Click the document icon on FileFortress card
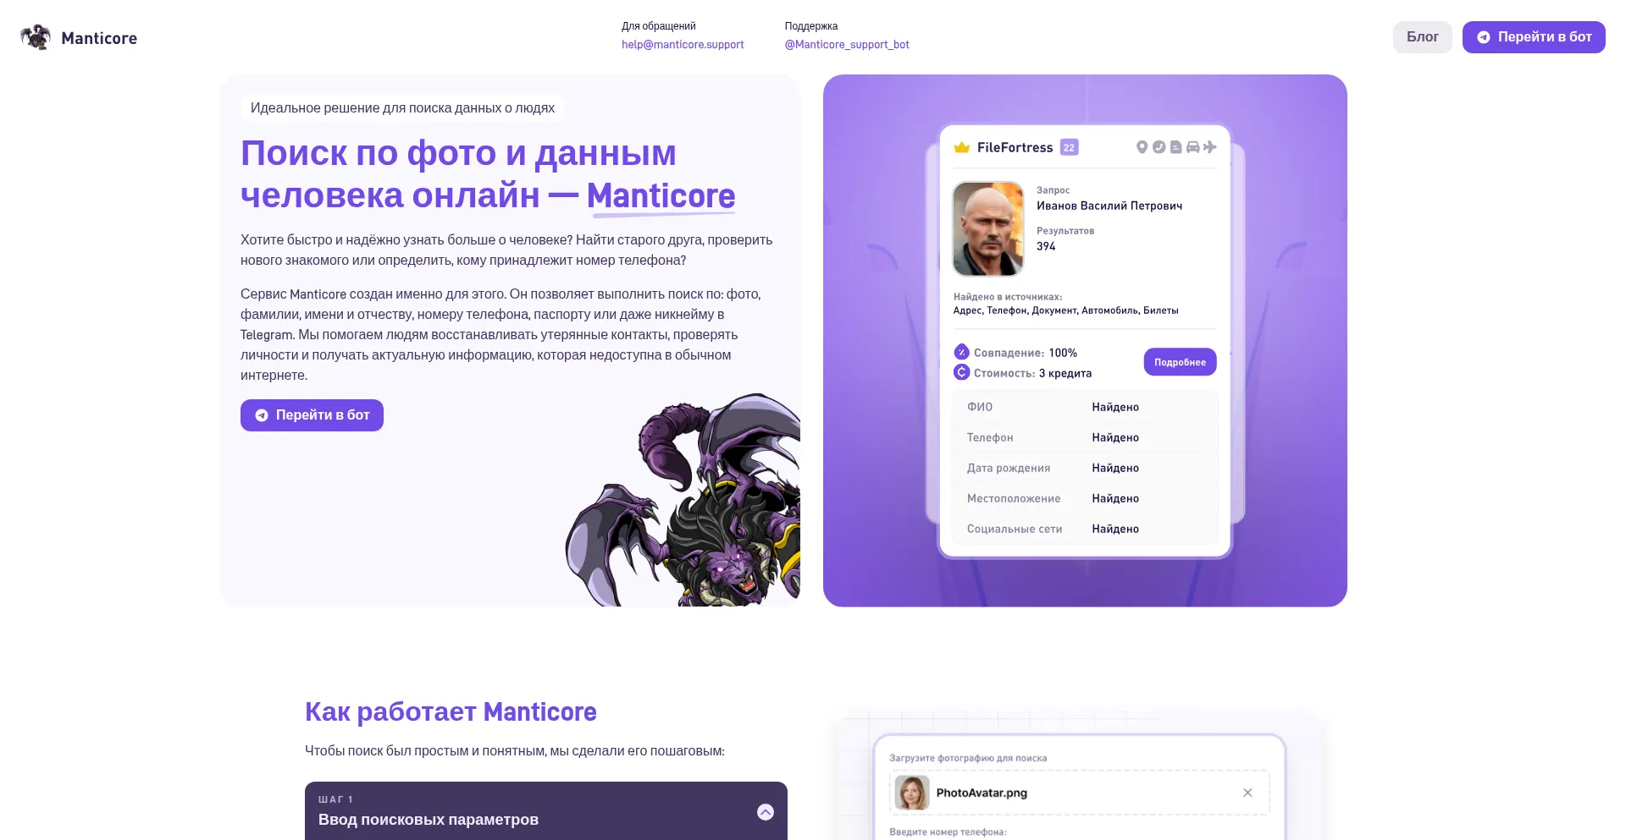This screenshot has width=1626, height=840. coord(1175,147)
